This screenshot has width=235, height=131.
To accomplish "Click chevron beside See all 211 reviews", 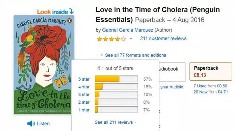I will pyautogui.click(x=135, y=123).
